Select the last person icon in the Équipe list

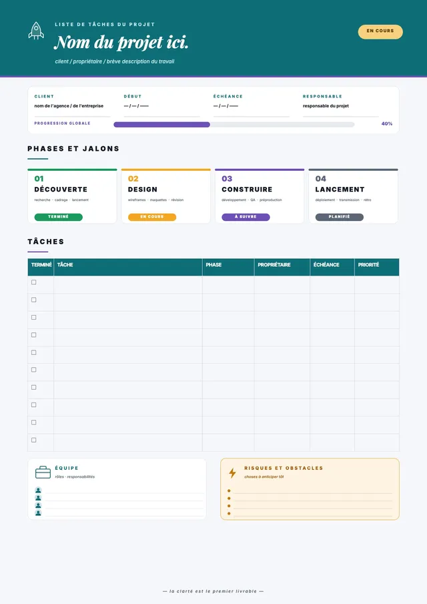tap(38, 513)
